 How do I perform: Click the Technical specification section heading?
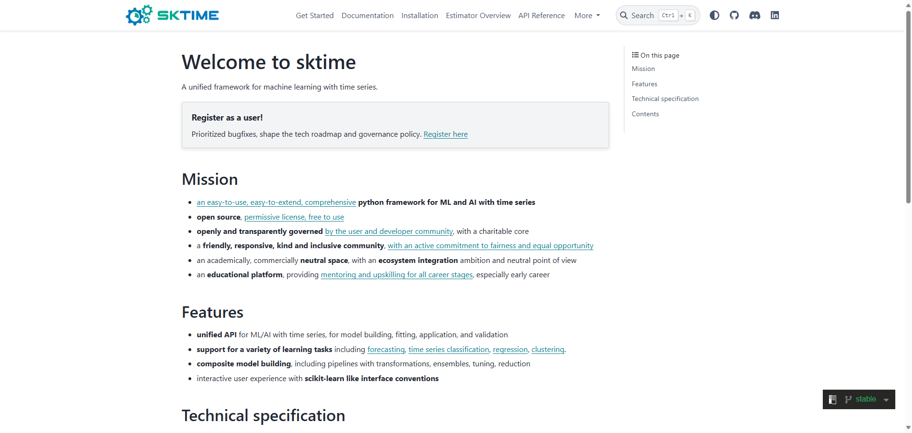[263, 416]
